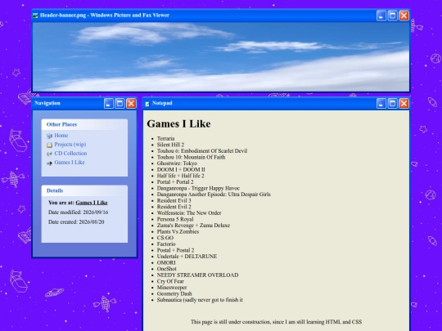This screenshot has width=442, height=331.
Task: Click the CD Collection icon
Action: click(49, 154)
